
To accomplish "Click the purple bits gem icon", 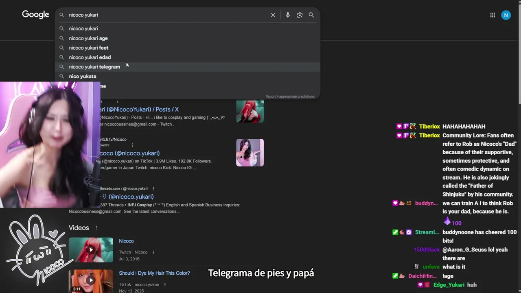I will (x=447, y=222).
